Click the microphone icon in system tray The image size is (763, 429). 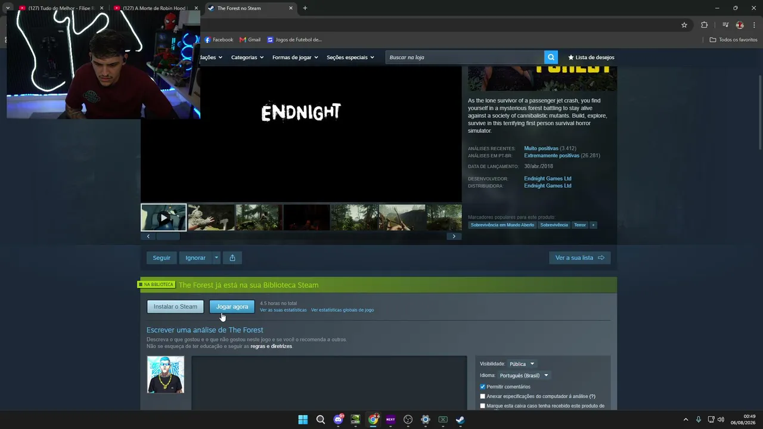tap(699, 419)
